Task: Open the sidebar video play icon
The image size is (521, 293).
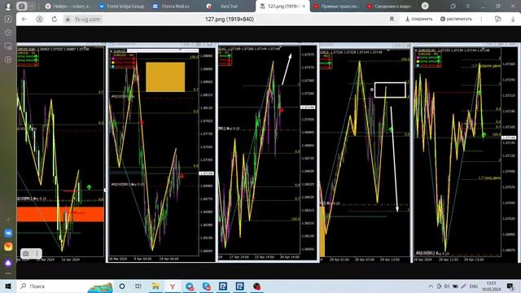Action: pyautogui.click(x=8, y=59)
